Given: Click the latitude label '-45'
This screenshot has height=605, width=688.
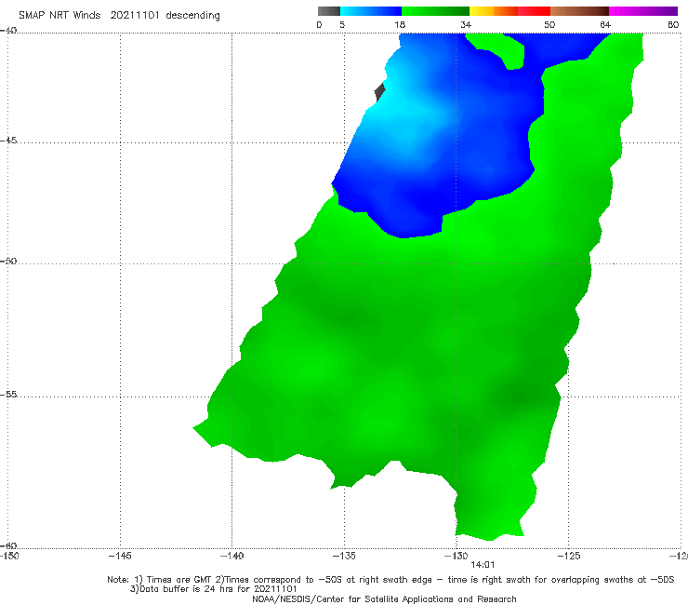Looking at the screenshot, I should [8, 141].
